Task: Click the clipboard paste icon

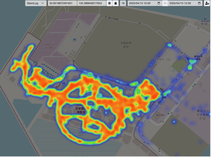Action: pos(116,3)
